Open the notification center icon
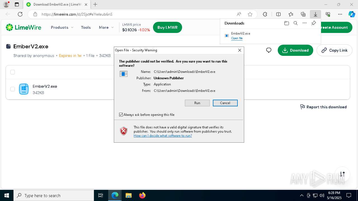The image size is (358, 201). tap(349, 195)
